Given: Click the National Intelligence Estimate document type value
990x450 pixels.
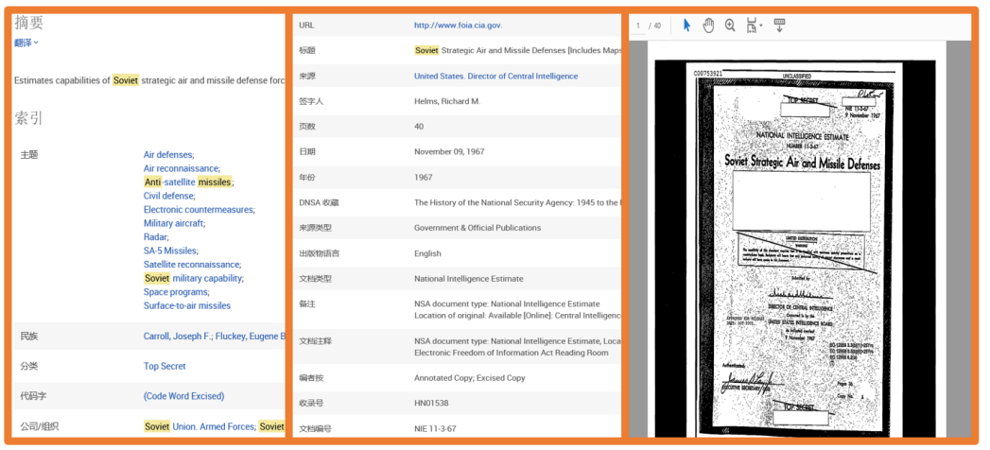Looking at the screenshot, I should point(468,278).
